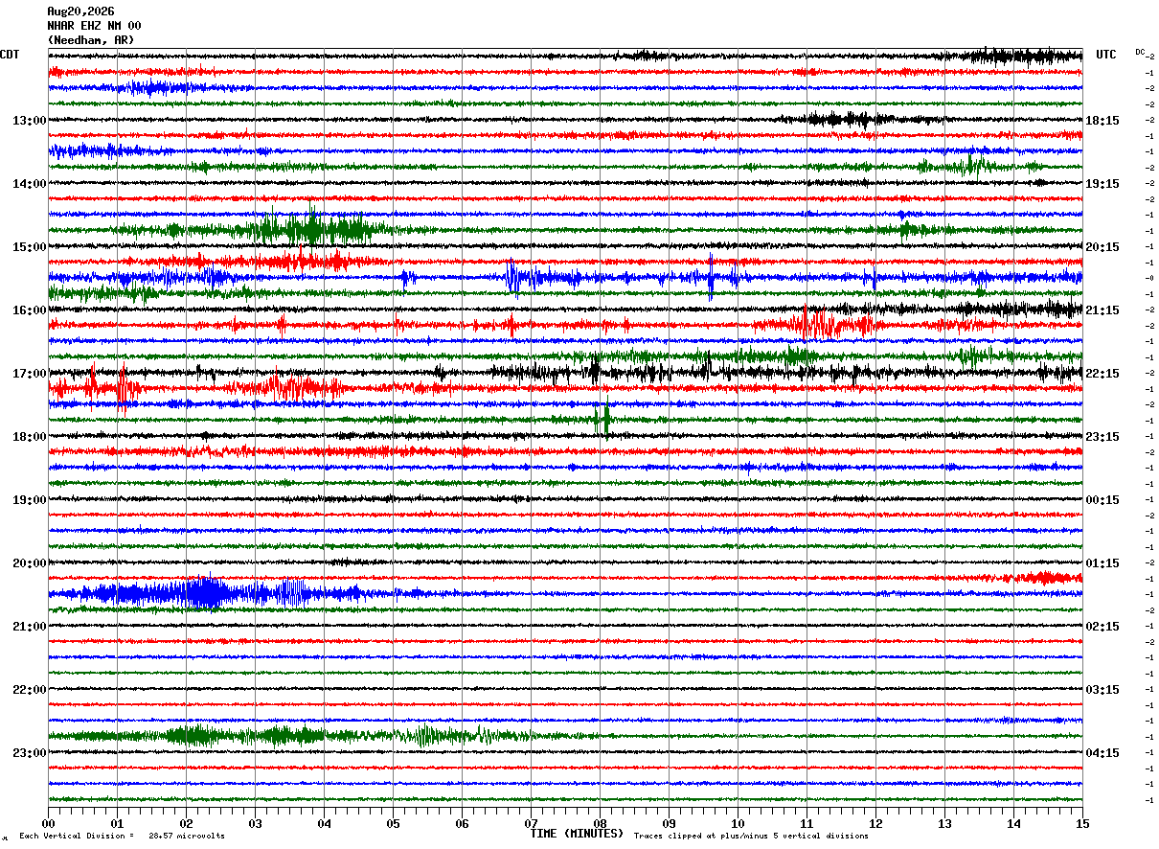Click minute 07 on the time axis
1159x849 pixels.
pos(531,823)
